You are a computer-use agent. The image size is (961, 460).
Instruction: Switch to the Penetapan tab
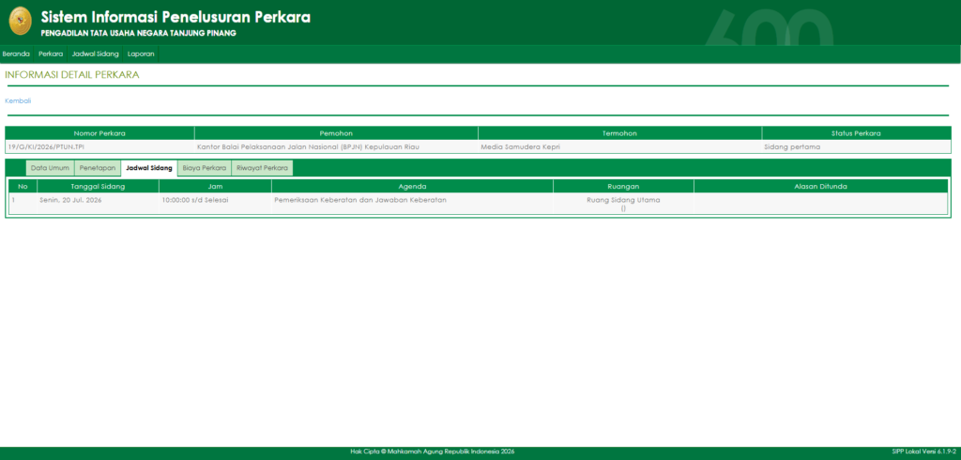click(98, 168)
